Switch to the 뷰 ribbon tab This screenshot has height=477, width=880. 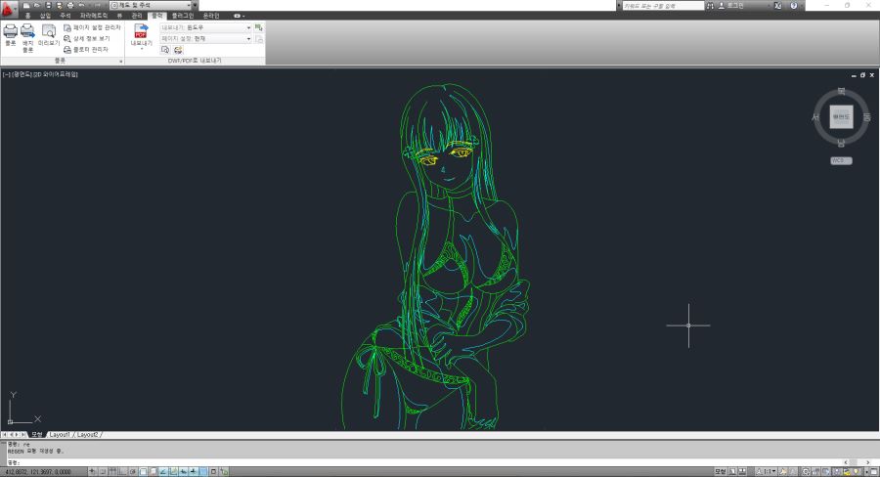pyautogui.click(x=119, y=16)
